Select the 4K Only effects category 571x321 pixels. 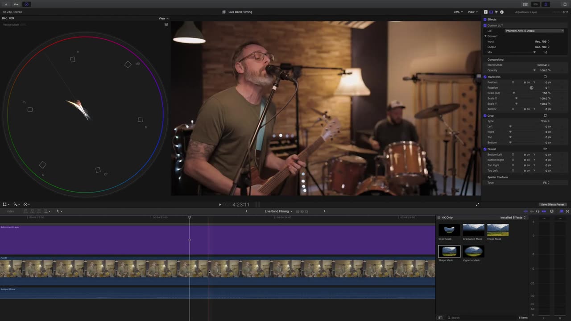click(x=447, y=218)
